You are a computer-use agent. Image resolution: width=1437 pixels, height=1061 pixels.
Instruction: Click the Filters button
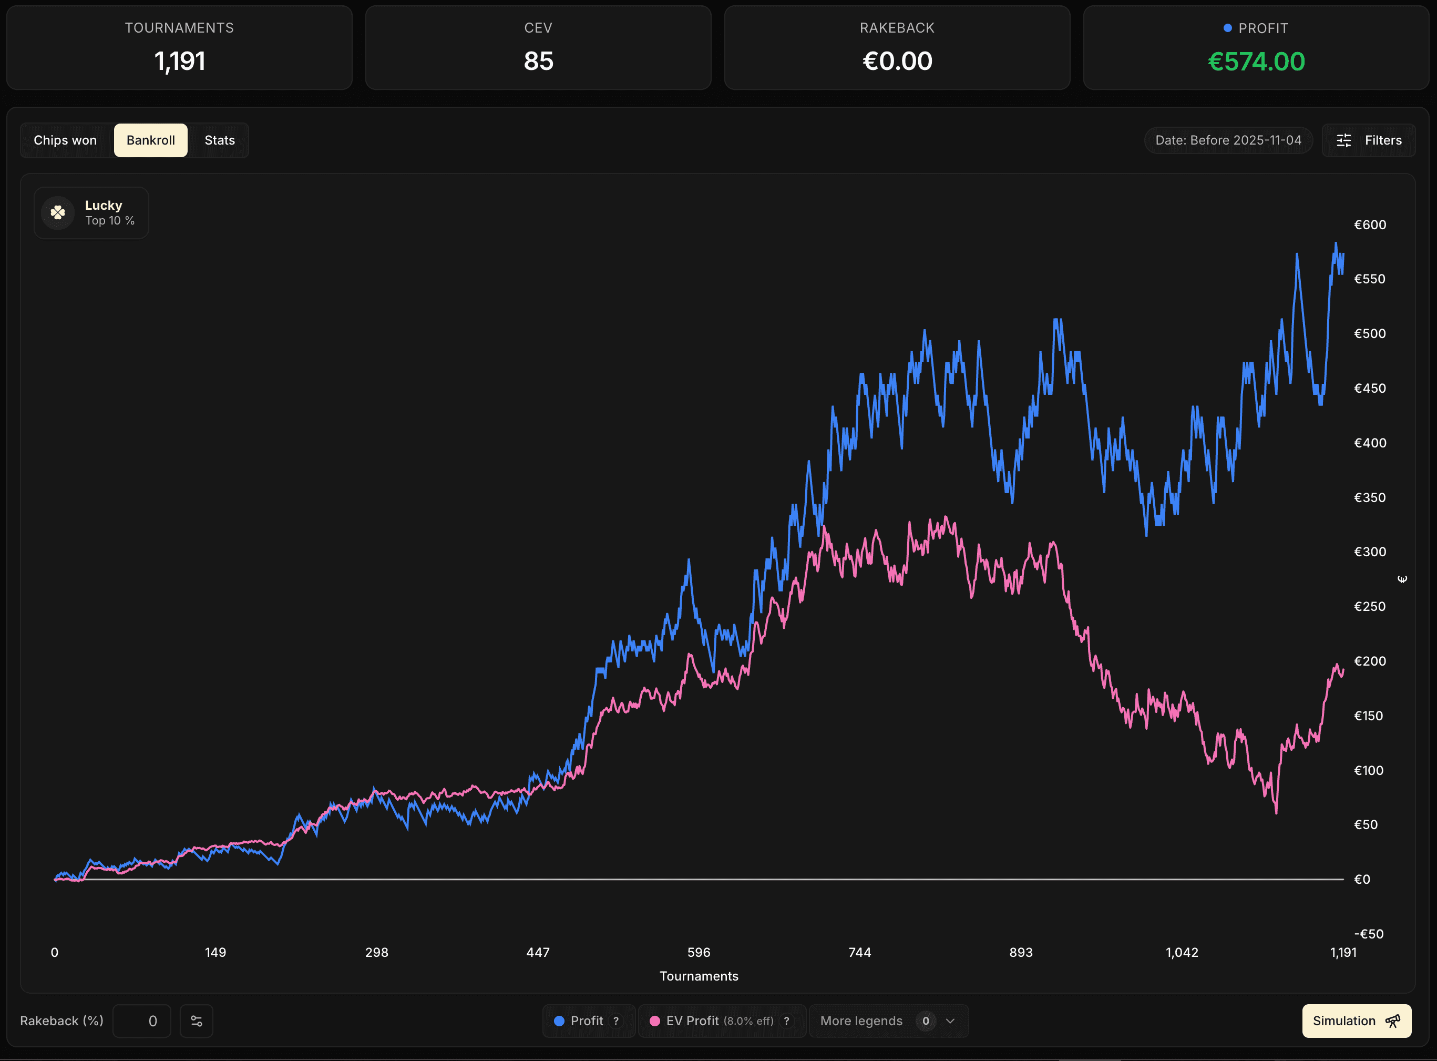[1384, 140]
